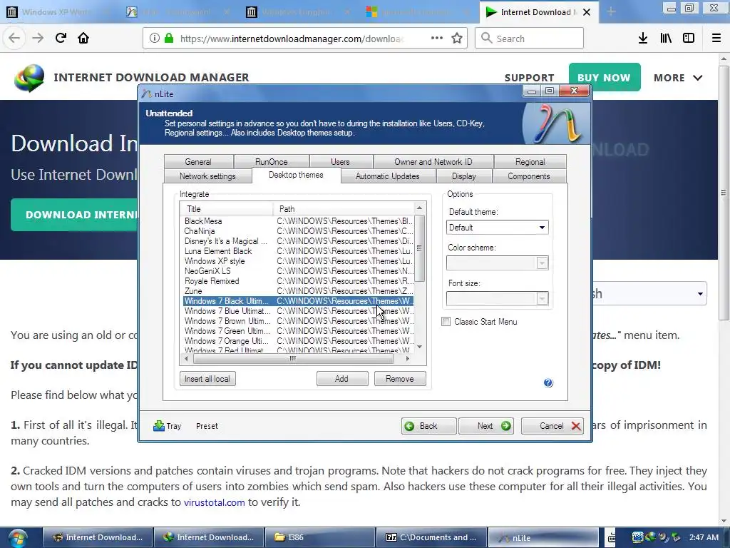Open the first Internet Download taskbar button
This screenshot has height=548, width=730.
(x=98, y=537)
